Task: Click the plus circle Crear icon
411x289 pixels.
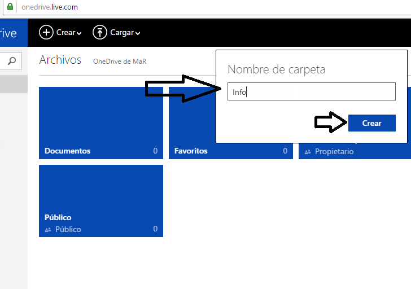Action: pyautogui.click(x=46, y=32)
